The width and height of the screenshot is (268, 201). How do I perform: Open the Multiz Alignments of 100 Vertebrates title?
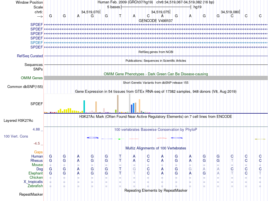tap(156, 148)
